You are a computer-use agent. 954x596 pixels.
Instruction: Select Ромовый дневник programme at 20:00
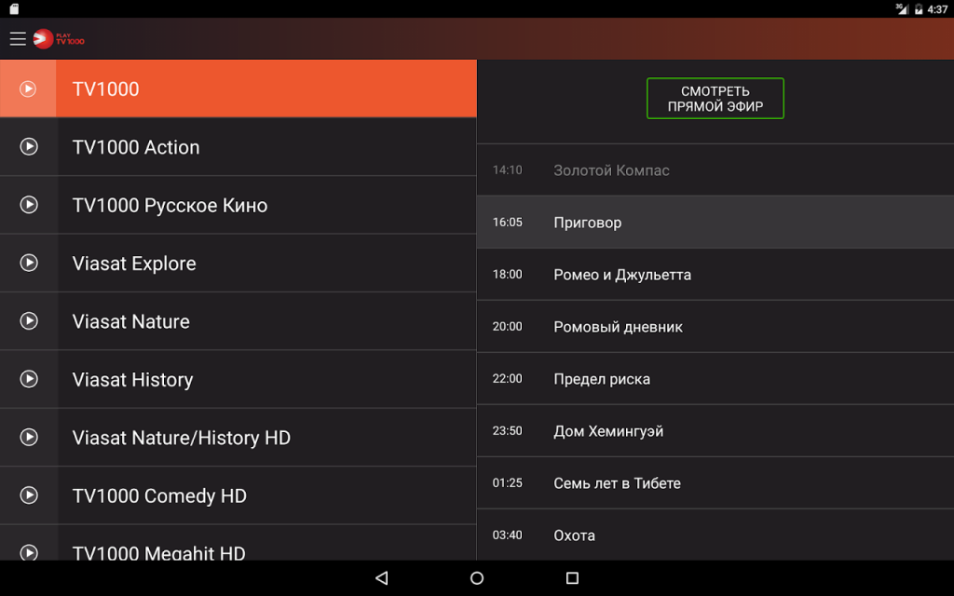(x=715, y=327)
